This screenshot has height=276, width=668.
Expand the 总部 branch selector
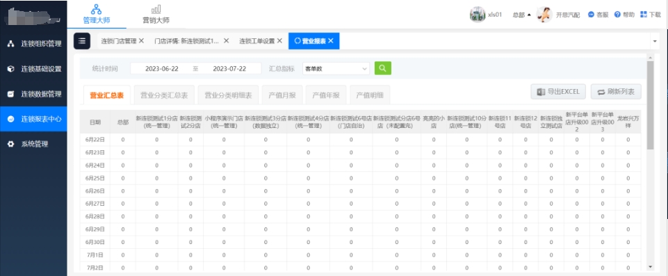coord(521,15)
